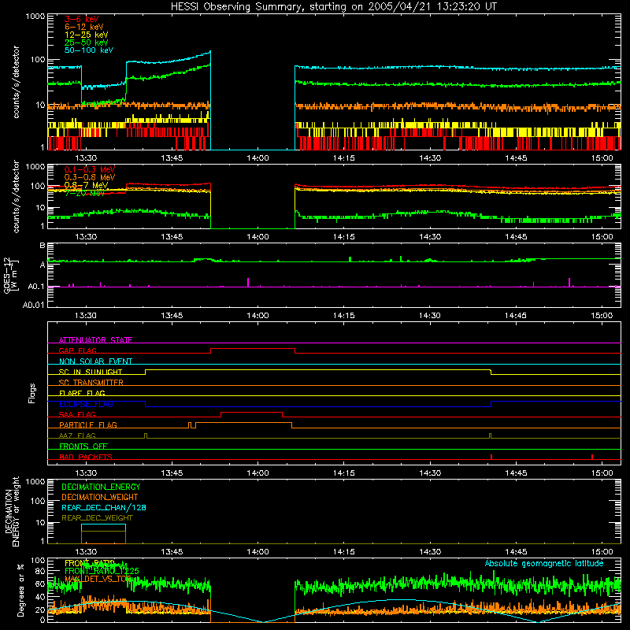Click the yellow 12-25 keV legend entry
Screen dimensions: 630x630
tap(87, 35)
